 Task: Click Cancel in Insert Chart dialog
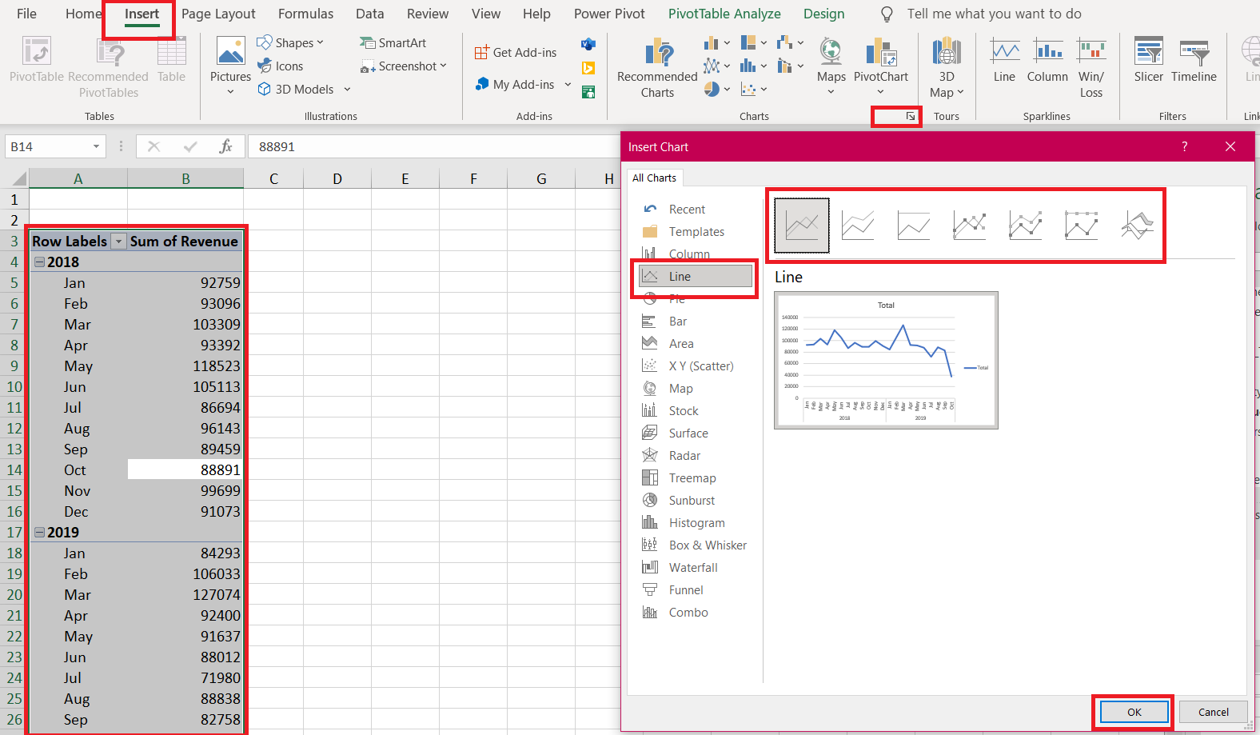(x=1214, y=712)
